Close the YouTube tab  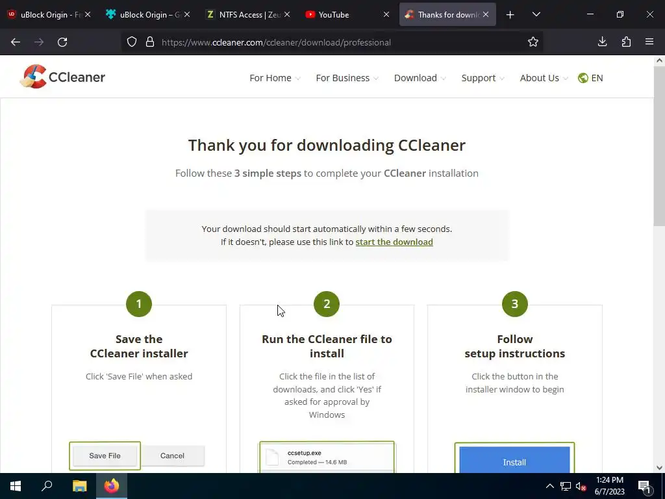coord(386,14)
